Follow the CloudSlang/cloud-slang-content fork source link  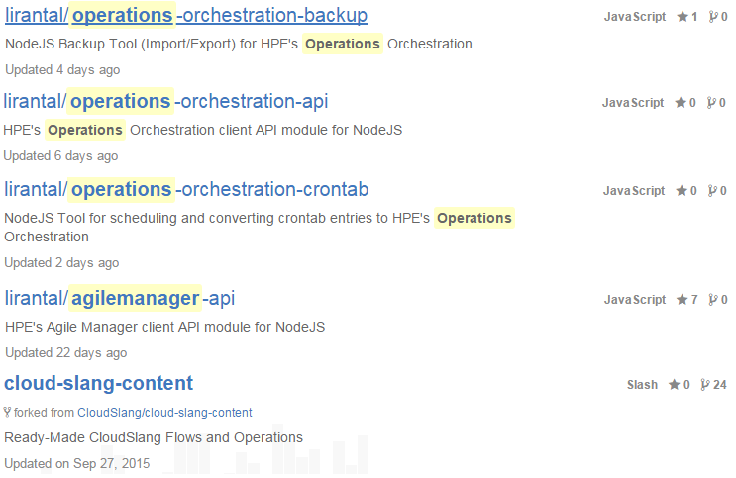[x=164, y=412]
